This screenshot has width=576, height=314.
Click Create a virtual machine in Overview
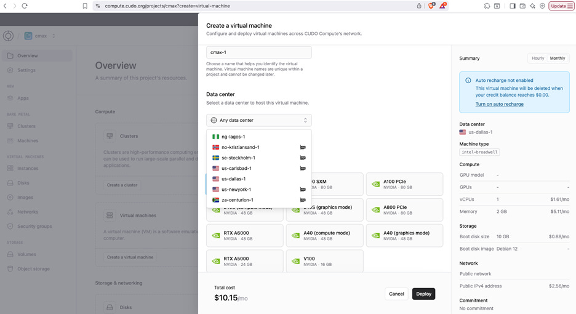tap(130, 257)
